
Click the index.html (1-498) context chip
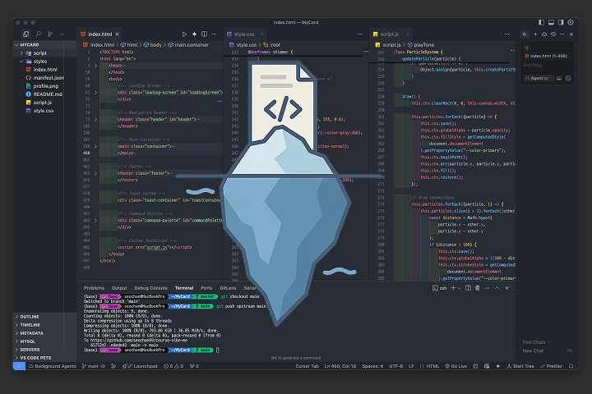point(546,56)
